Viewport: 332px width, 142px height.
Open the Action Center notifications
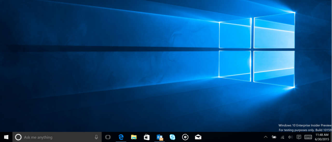[299, 137]
